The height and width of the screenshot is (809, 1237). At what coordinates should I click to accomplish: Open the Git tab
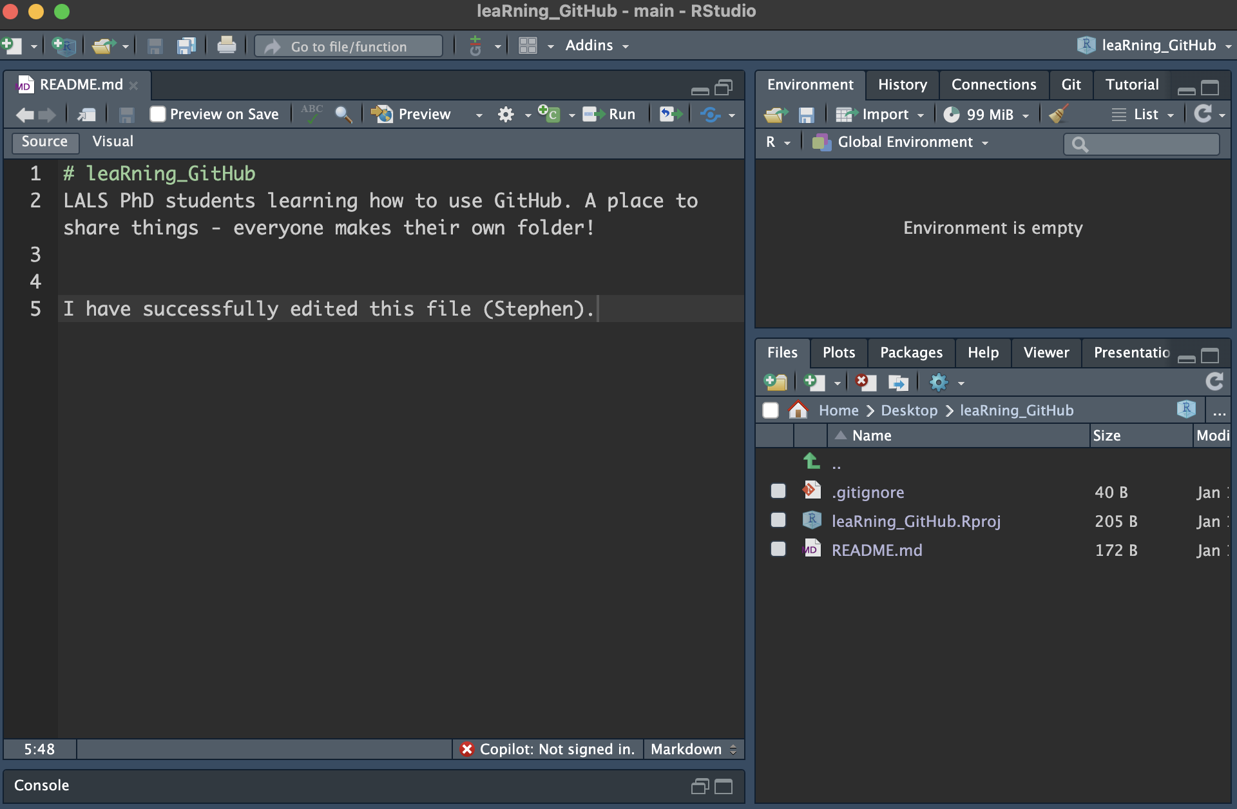1071,85
